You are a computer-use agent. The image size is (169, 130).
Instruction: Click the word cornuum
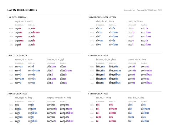click(147, 71)
